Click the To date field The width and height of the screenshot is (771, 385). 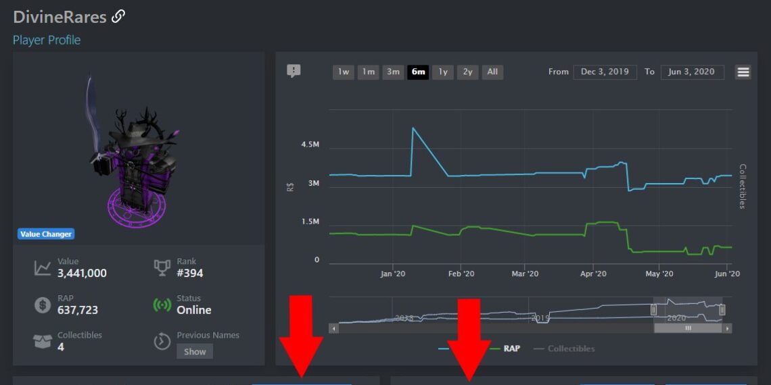pyautogui.click(x=691, y=72)
